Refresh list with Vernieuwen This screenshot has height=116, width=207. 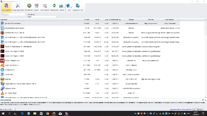point(54,7)
